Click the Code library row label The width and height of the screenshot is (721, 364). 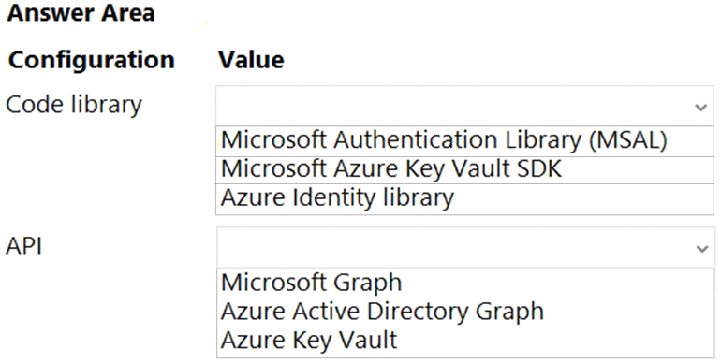tap(74, 105)
